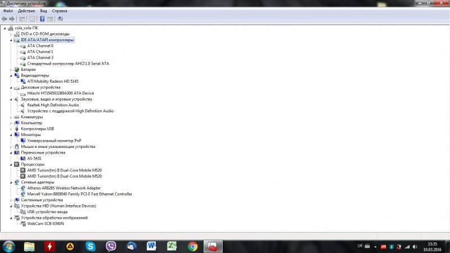Click the Help icon in the toolbar

[42, 18]
